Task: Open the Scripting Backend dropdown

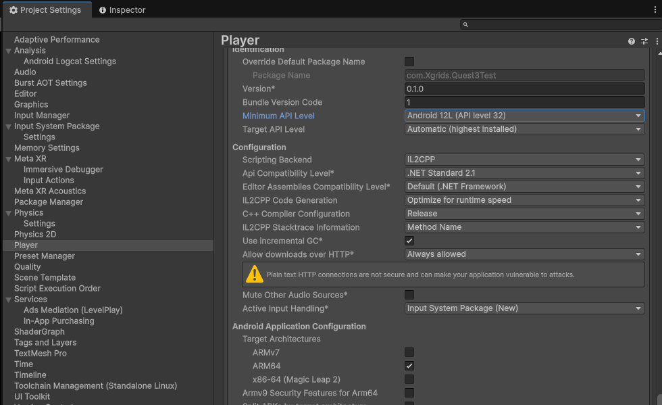Action: [x=524, y=160]
